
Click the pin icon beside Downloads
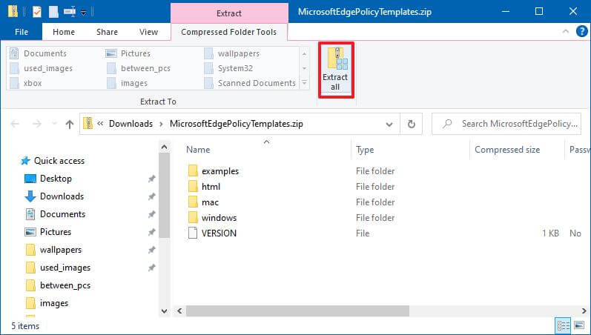point(151,196)
